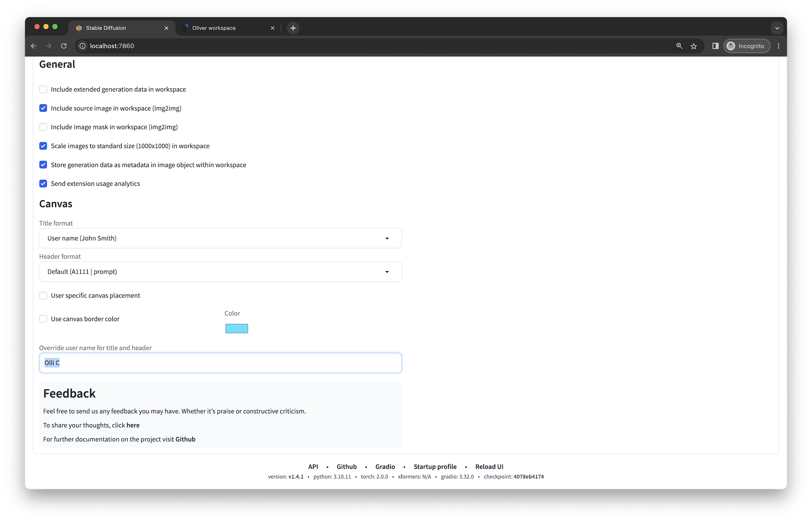Reload the page with refresh icon
Viewport: 812px width, 522px height.
tap(64, 46)
